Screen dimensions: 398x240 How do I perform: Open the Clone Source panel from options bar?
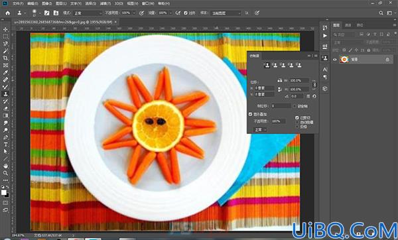click(56, 13)
